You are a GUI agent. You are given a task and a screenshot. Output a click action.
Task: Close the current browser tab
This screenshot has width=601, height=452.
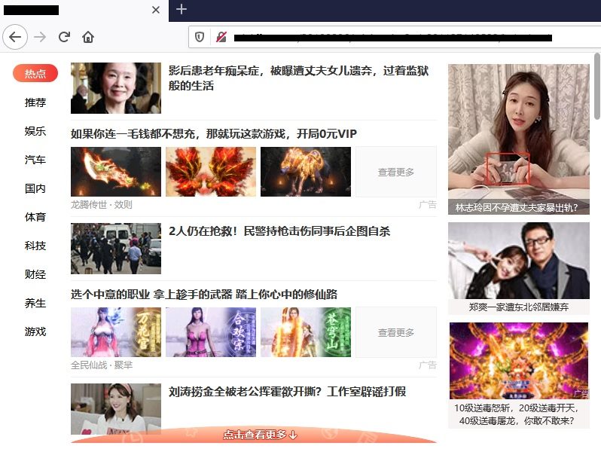click(156, 10)
